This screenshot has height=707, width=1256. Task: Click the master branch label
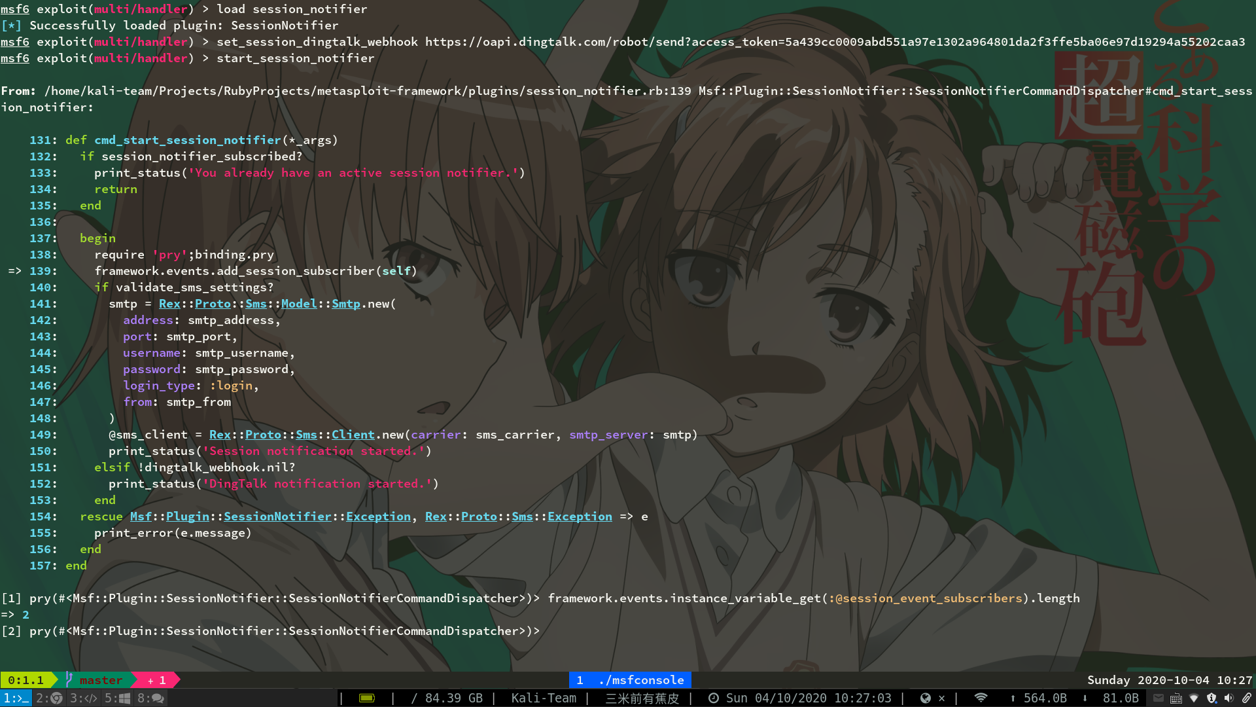click(x=101, y=680)
